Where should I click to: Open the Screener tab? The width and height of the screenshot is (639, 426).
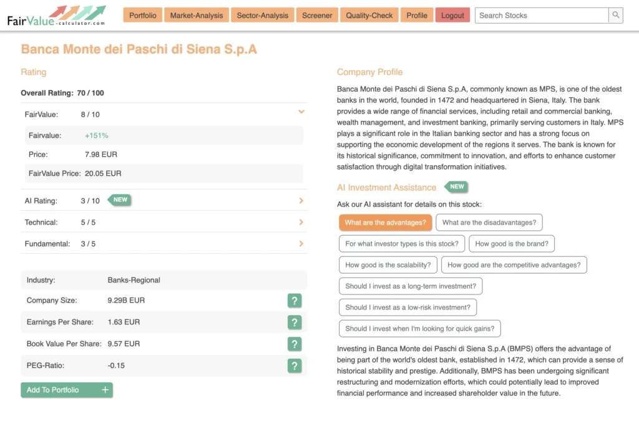pos(317,15)
